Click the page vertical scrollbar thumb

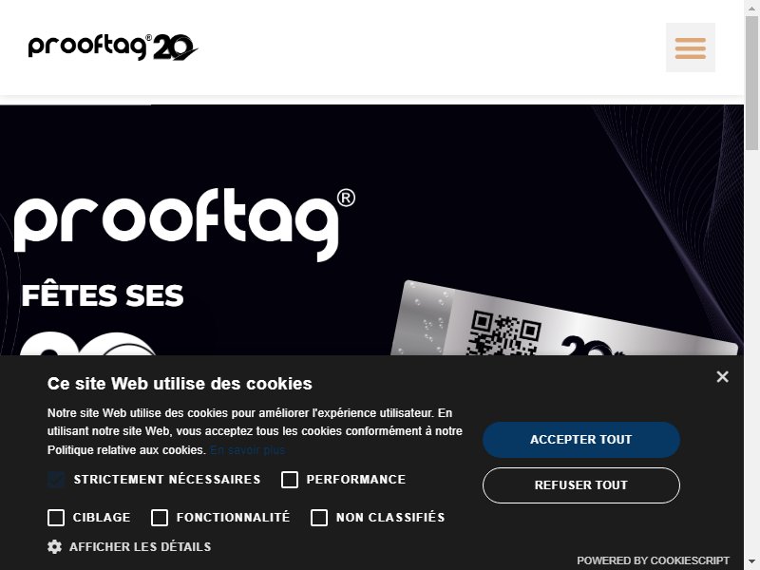pos(751,83)
